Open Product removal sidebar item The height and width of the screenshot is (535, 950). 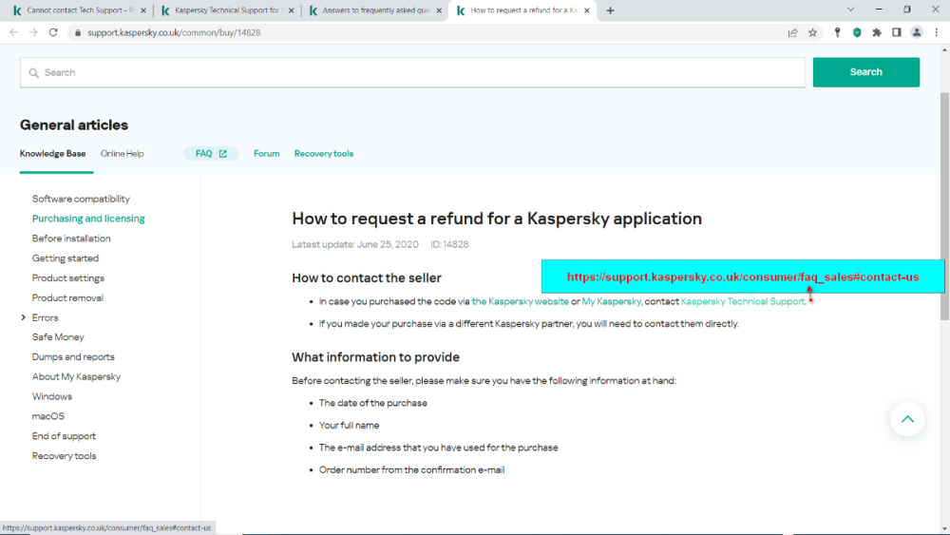67,297
